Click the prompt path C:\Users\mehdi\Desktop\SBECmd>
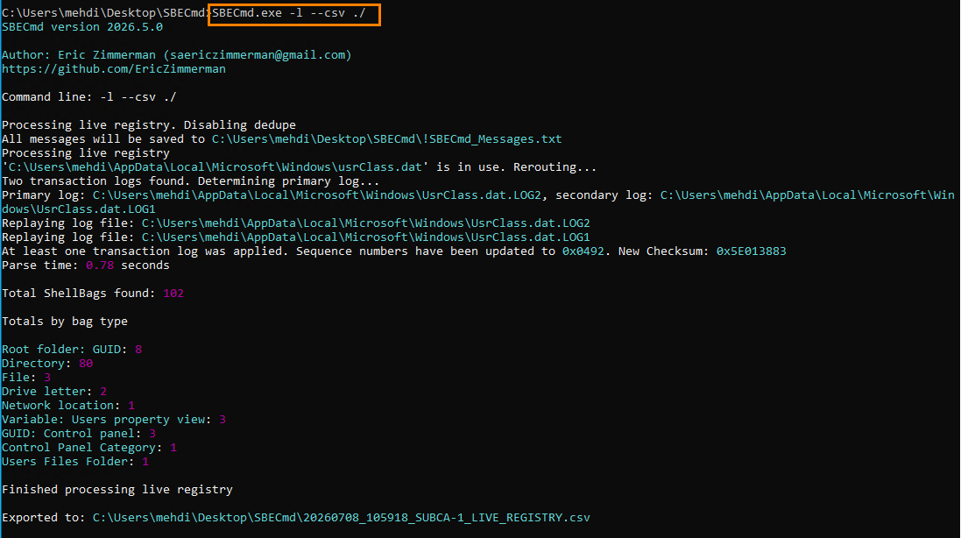The image size is (961, 538). [107, 13]
